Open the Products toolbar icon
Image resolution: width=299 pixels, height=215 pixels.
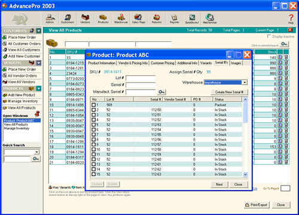coord(103,19)
